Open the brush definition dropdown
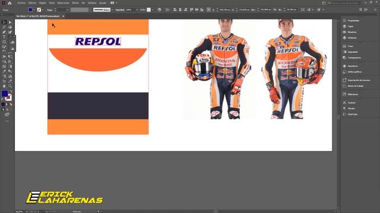The width and height of the screenshot is (380, 213). click(112, 9)
